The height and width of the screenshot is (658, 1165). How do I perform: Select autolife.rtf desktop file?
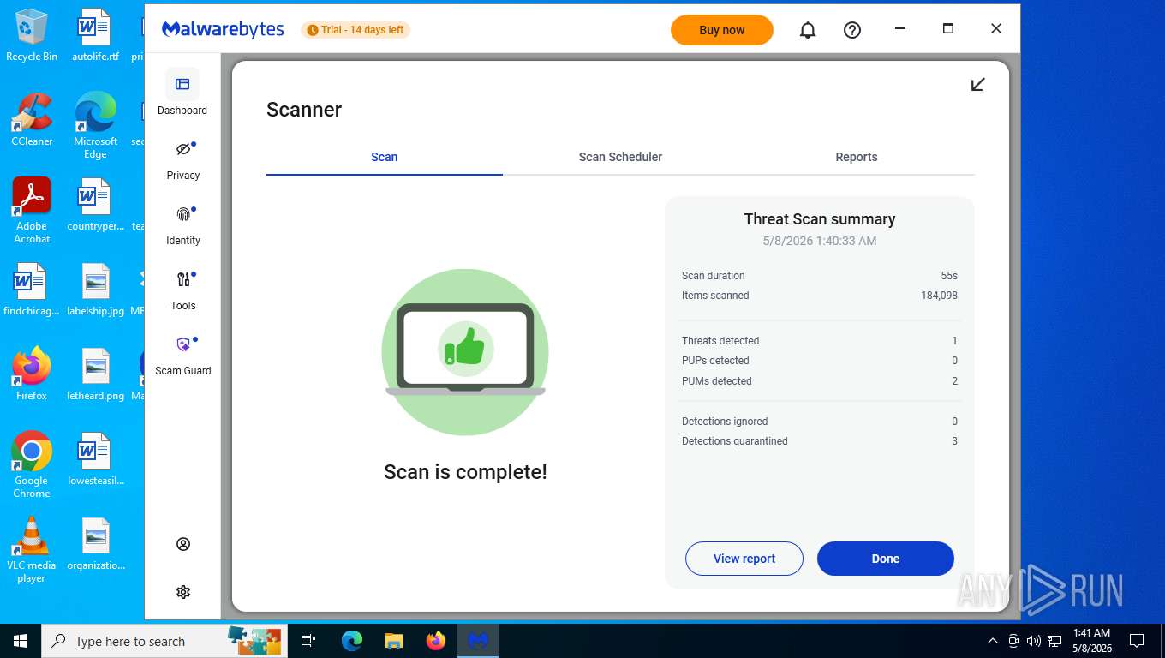(x=95, y=36)
